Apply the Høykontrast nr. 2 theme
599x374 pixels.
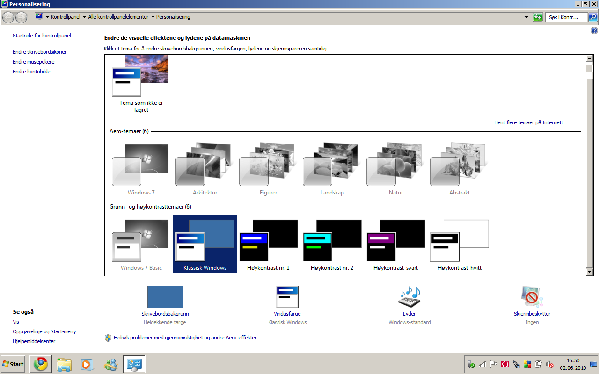[332, 245]
